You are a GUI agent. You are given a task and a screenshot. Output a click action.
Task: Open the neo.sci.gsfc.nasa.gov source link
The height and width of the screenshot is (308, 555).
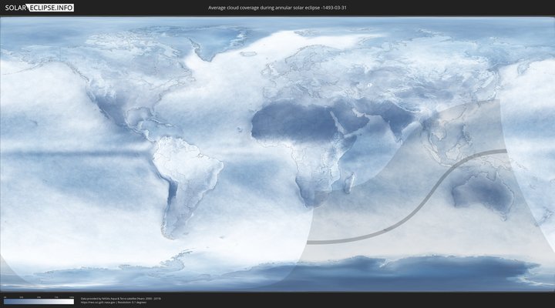coord(96,302)
